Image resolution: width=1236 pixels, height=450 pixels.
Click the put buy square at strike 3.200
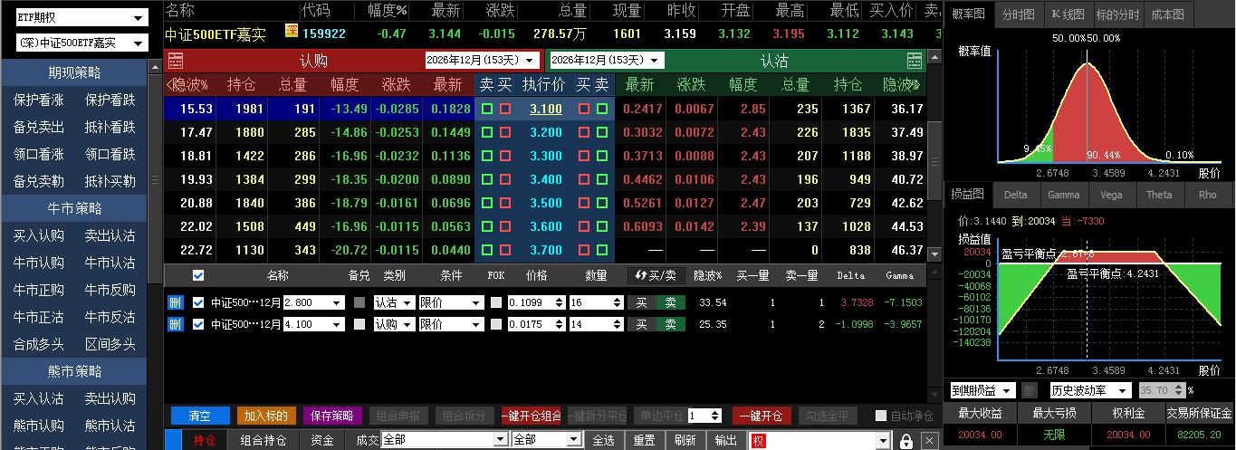(x=584, y=132)
